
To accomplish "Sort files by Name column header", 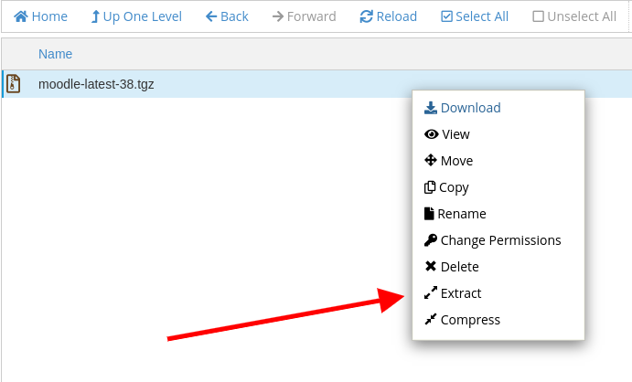I will [x=55, y=54].
